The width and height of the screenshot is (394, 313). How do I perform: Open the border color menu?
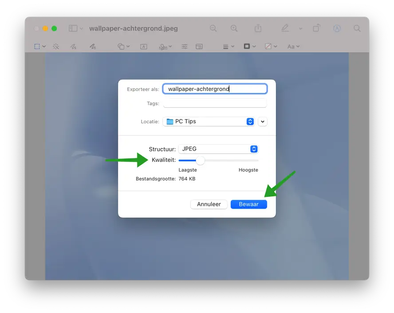point(250,46)
